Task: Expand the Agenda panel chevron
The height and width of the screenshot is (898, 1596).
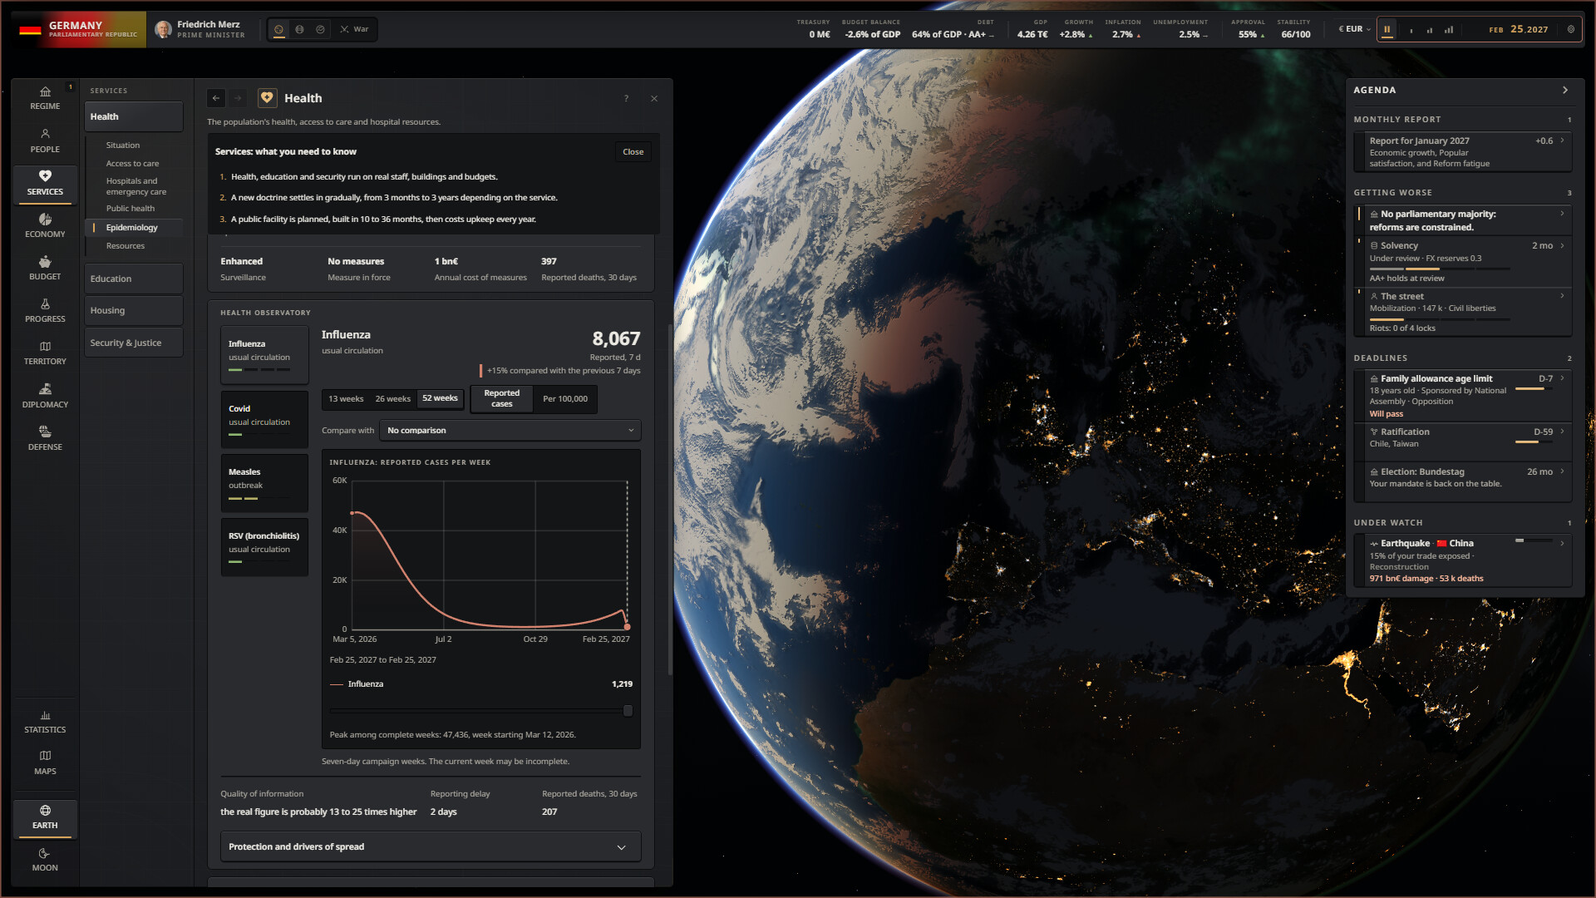Action: coord(1565,90)
